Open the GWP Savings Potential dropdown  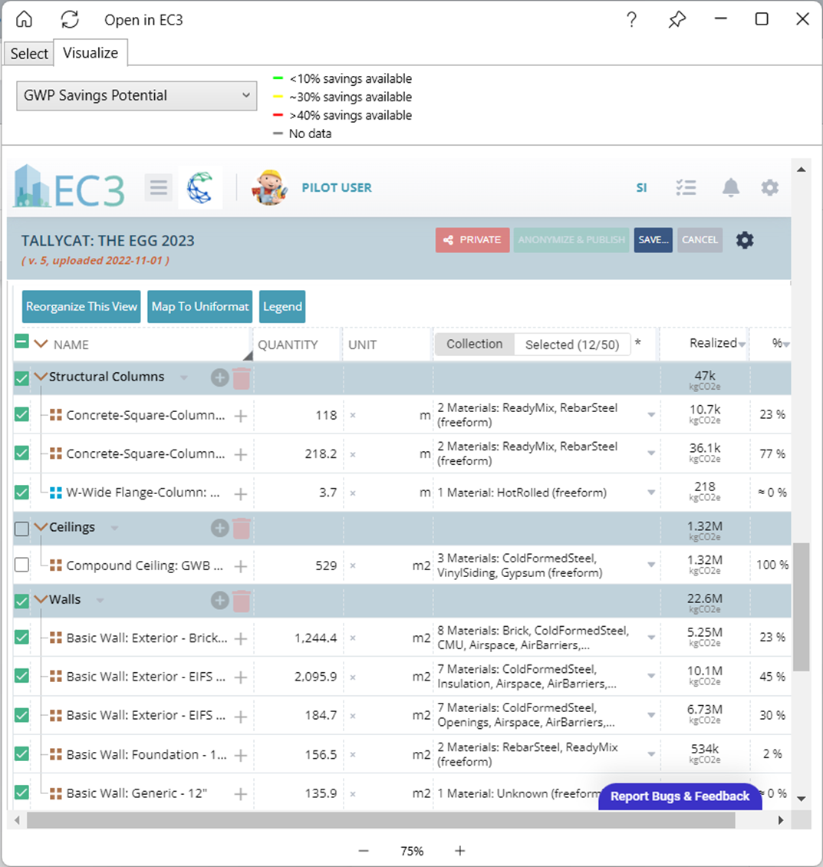tap(137, 96)
